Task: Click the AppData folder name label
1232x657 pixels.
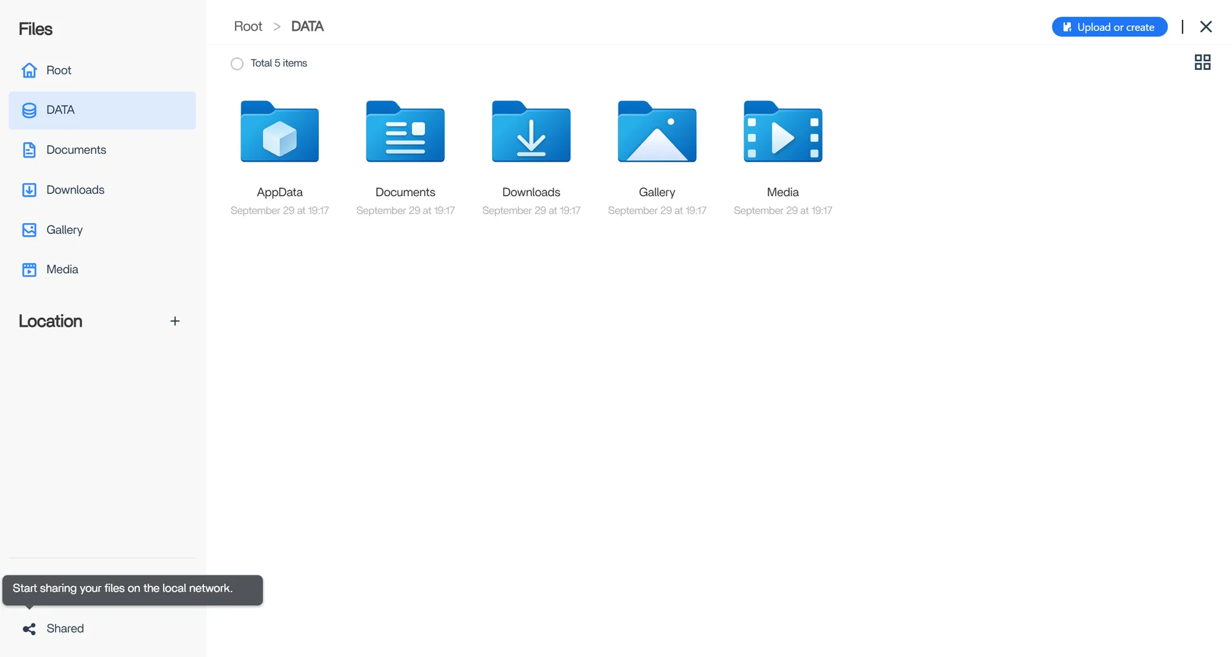Action: (x=280, y=192)
